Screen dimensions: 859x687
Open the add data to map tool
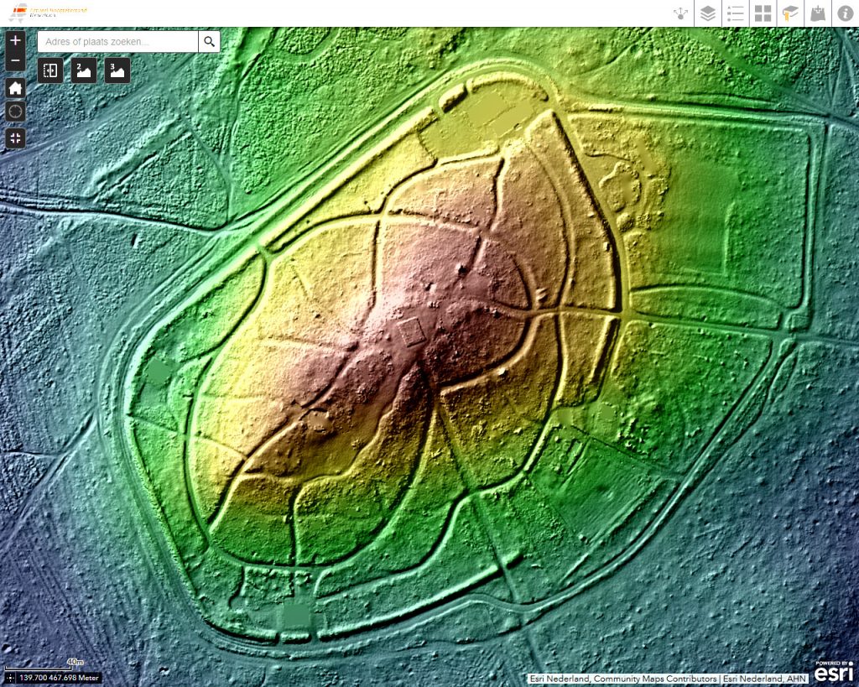pyautogui.click(x=816, y=13)
